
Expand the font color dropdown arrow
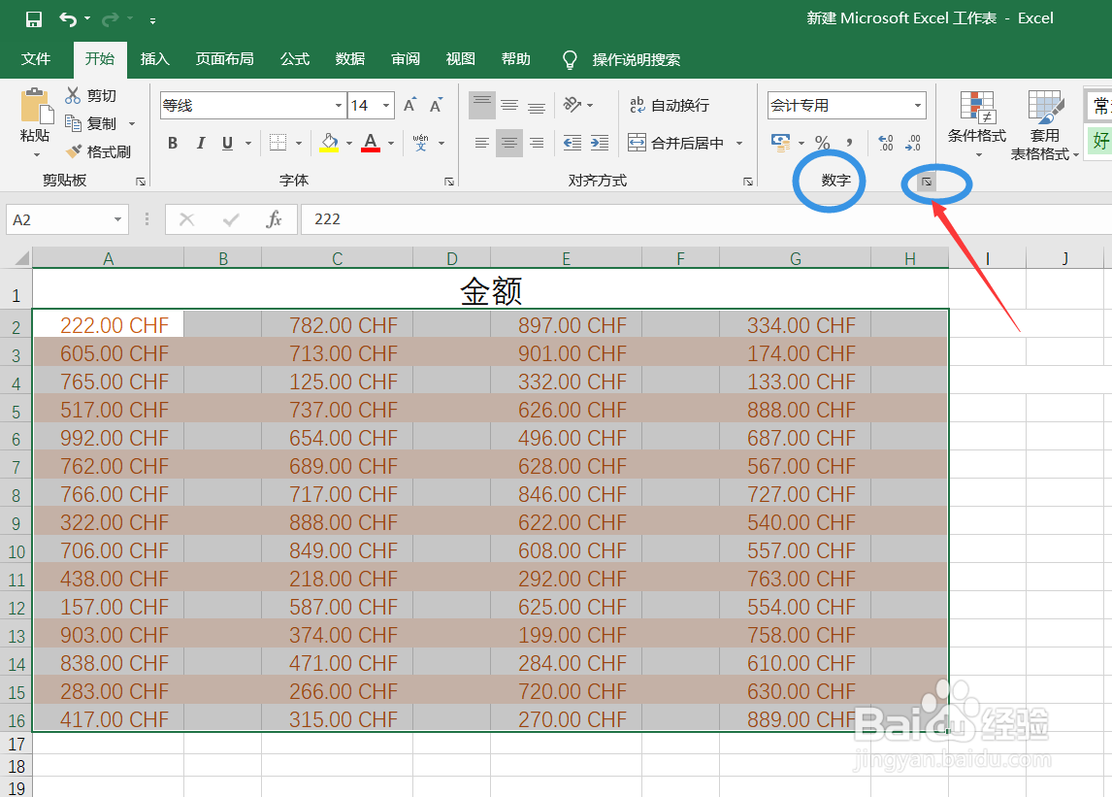tap(391, 143)
